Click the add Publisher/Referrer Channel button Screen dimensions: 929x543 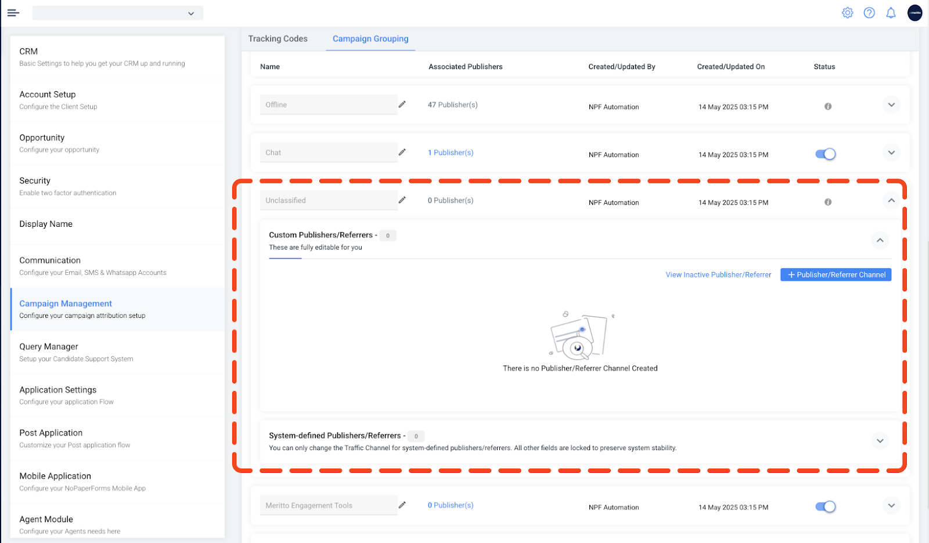click(836, 275)
